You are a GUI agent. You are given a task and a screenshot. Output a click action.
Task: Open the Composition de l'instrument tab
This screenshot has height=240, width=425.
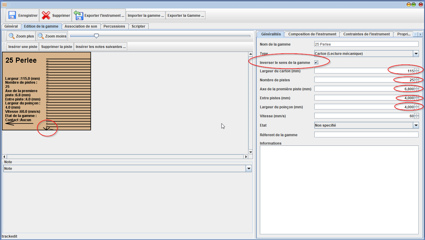312,34
